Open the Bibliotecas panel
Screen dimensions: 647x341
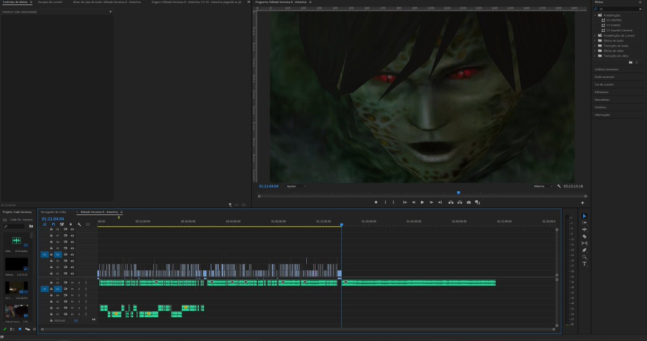click(602, 92)
